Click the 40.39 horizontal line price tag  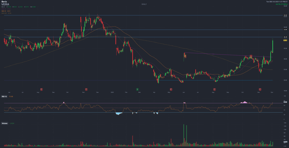pos(285,37)
